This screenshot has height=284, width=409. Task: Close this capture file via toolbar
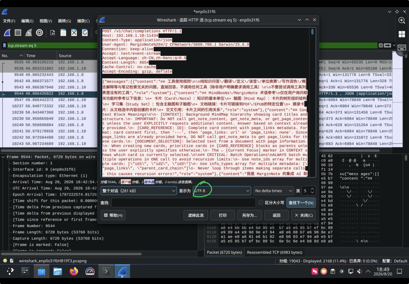74,33
